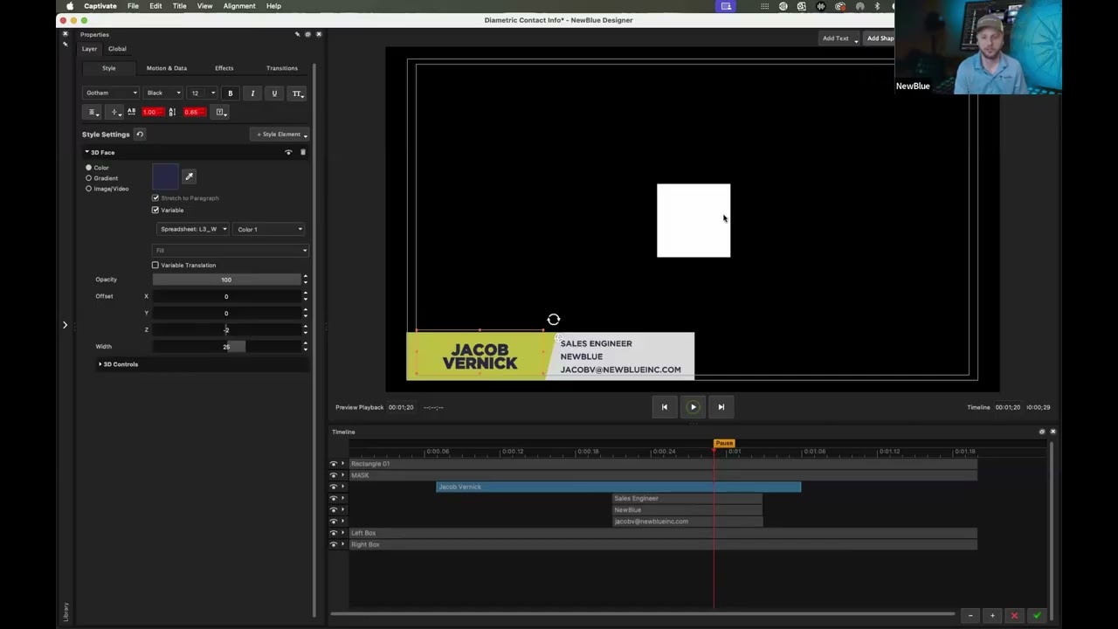This screenshot has width=1118, height=629.
Task: Click the rotation handle above the title
Action: point(554,320)
